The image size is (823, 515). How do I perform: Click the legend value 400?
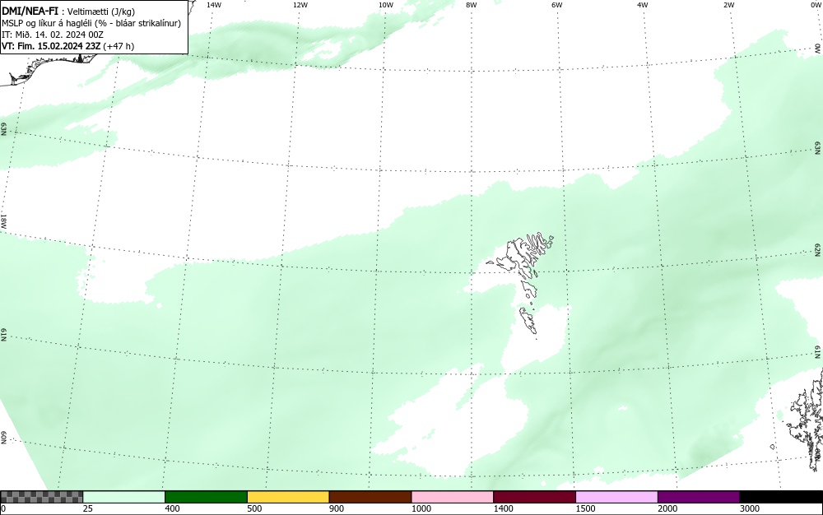(172, 508)
